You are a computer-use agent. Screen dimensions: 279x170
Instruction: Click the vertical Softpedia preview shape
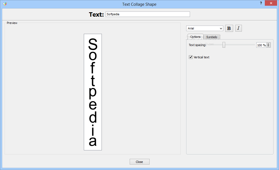pos(93,92)
